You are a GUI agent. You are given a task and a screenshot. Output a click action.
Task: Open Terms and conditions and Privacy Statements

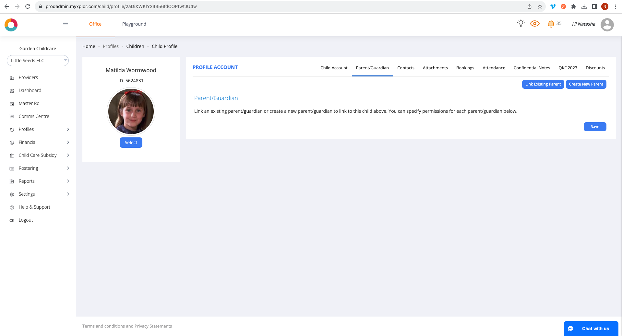(x=127, y=326)
